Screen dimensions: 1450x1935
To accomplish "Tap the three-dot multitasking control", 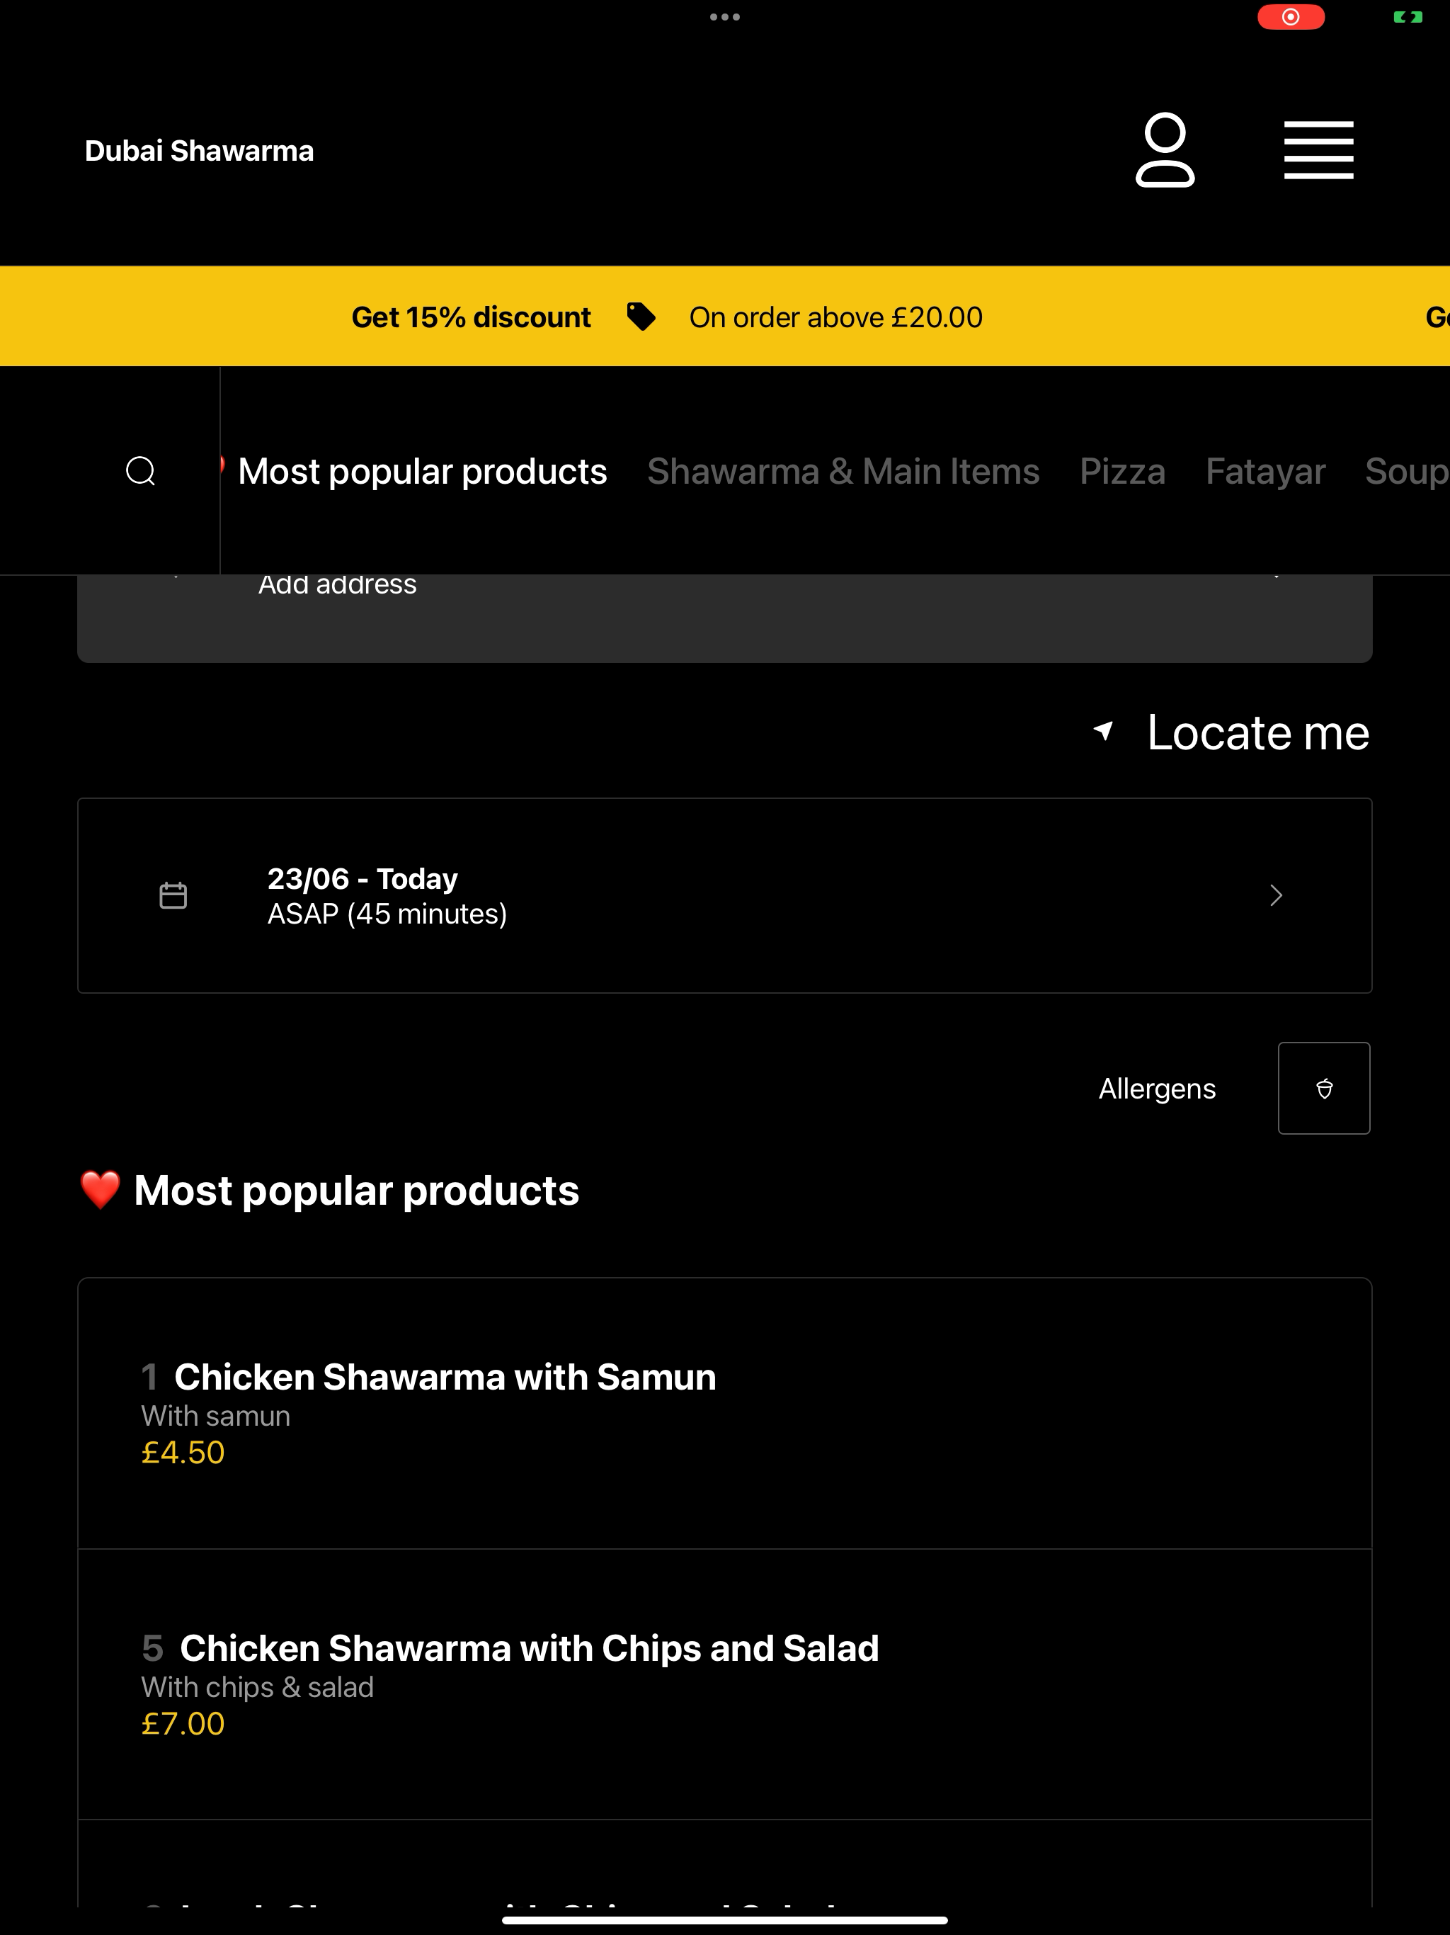I will click(x=725, y=16).
